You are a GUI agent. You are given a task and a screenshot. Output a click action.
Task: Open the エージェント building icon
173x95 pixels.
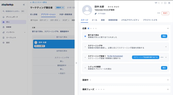[x=4, y=38]
